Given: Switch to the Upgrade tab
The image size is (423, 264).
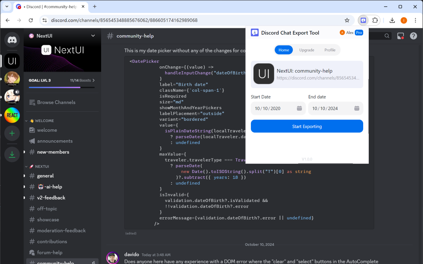Looking at the screenshot, I should 307,50.
